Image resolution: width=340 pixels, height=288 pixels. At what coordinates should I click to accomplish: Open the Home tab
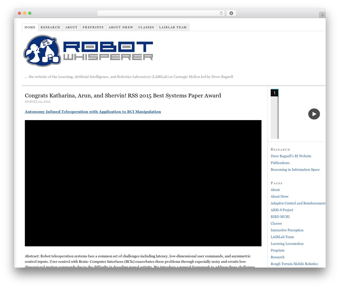pos(30,27)
